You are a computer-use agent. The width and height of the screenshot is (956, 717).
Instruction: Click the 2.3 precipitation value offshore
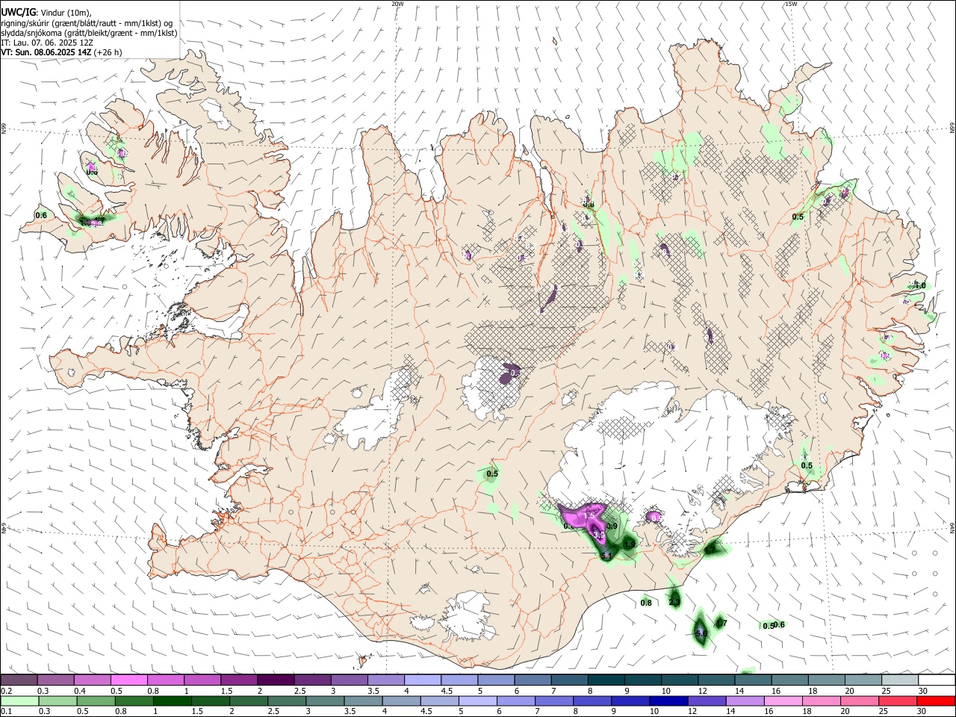[x=674, y=601]
